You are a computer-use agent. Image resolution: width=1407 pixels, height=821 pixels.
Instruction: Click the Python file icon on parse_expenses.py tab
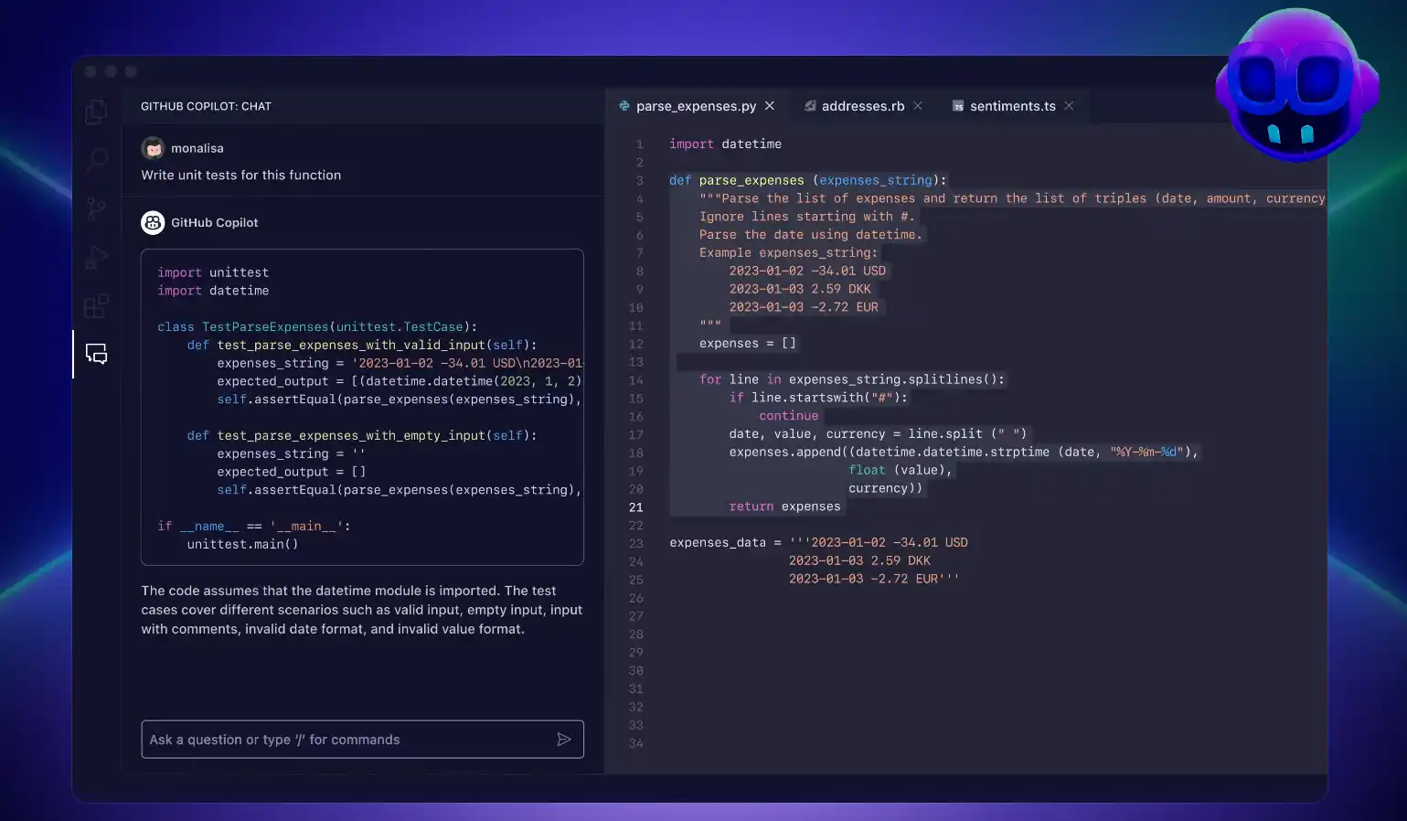pyautogui.click(x=624, y=106)
